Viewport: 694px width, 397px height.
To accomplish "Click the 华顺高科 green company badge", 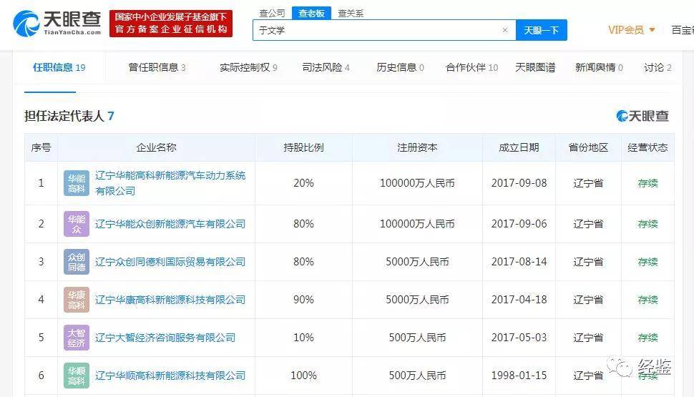I will coord(77,376).
